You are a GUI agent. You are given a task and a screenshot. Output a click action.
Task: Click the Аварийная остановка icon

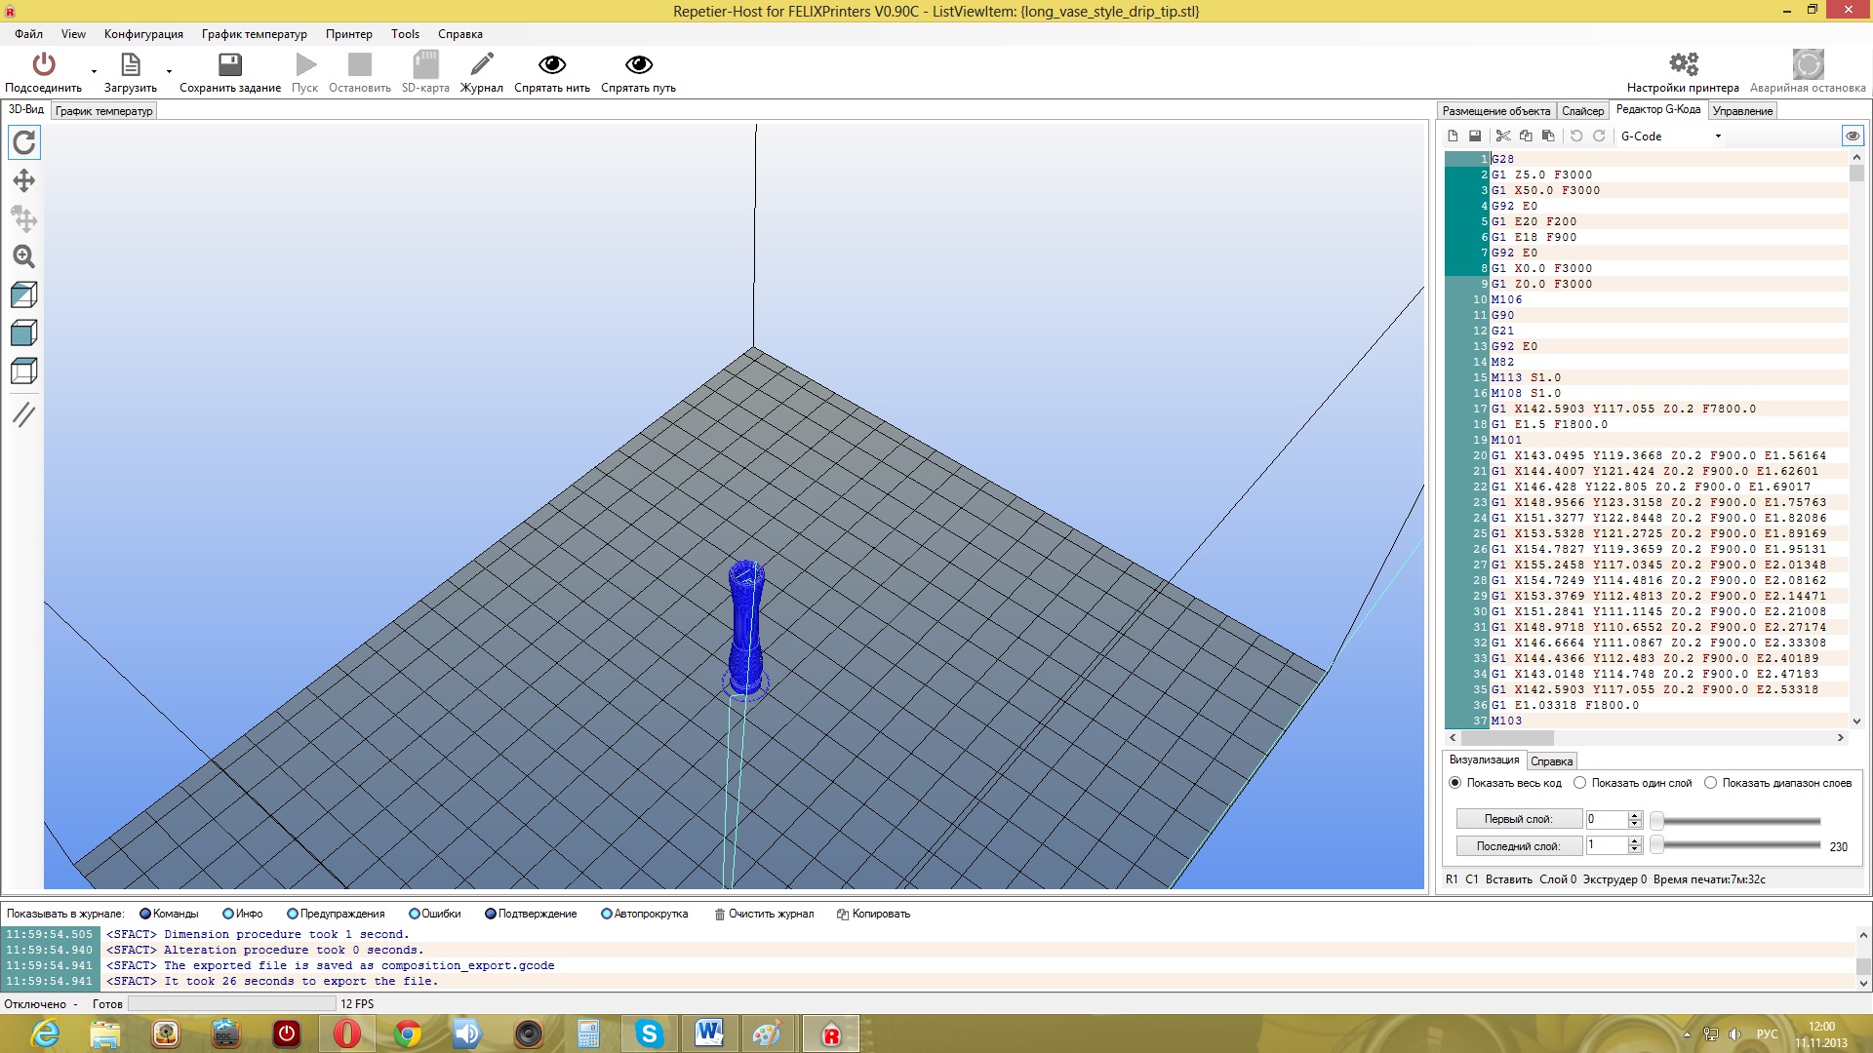click(1808, 64)
